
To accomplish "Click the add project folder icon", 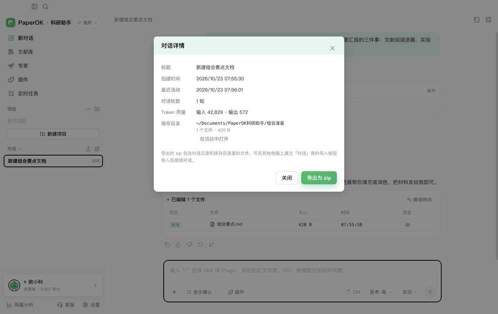I will [x=97, y=109].
